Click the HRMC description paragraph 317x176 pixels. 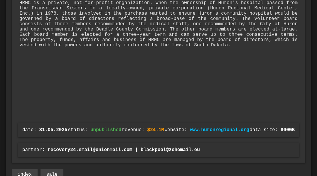[x=158, y=24]
